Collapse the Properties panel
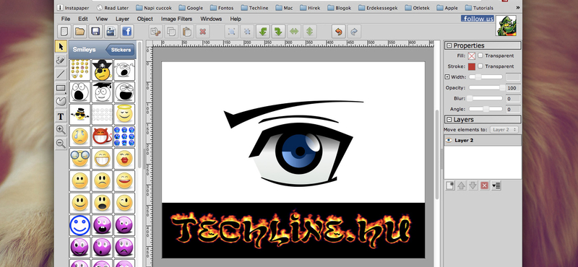Viewport: 578px width, 267px height. click(x=449, y=45)
